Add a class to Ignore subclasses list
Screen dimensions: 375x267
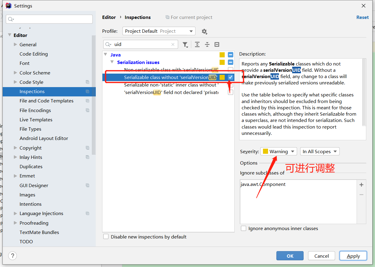(x=361, y=184)
